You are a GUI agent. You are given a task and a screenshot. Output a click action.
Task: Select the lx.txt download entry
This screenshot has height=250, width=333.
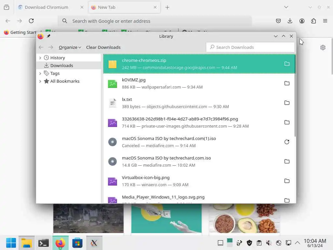199,103
